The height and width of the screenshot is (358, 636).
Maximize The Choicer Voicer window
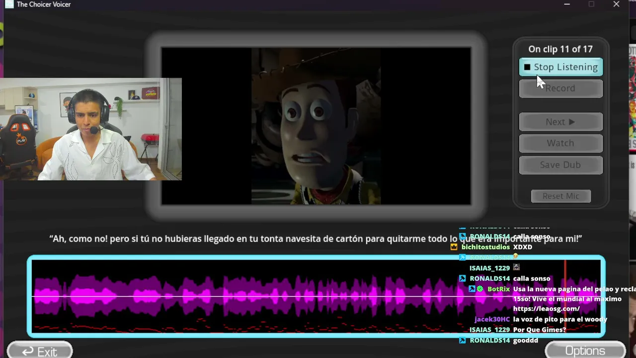pos(591,4)
